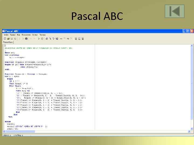Click the 'else stepen:=1;' line
Screen dimensions: 194x145
pos(29,67)
